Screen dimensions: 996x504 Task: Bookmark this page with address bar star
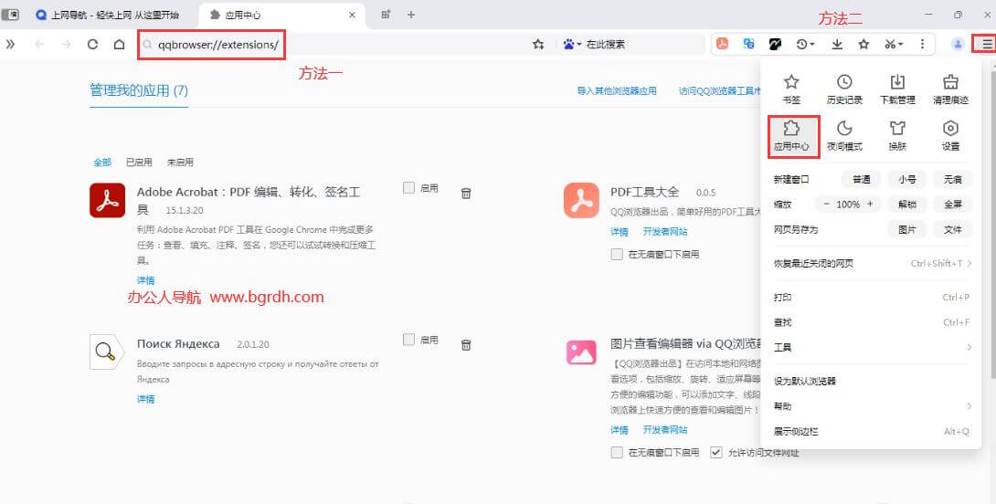click(538, 44)
